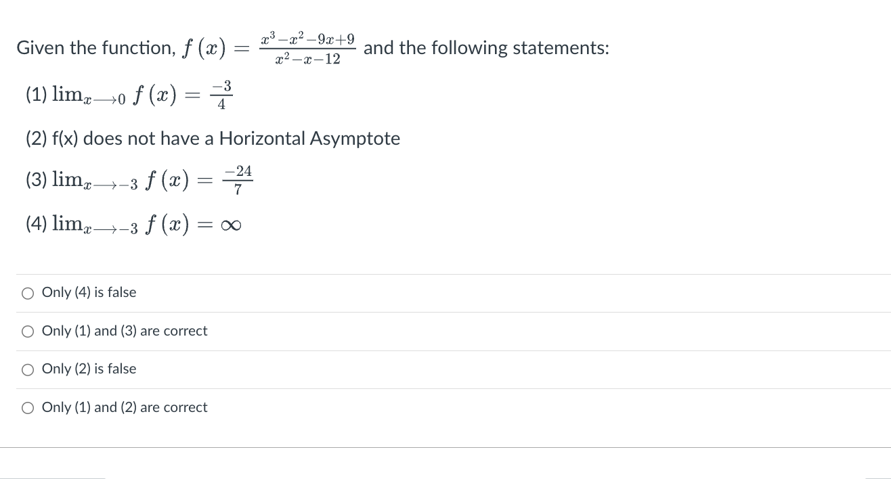Select the radio button for "Only (1) and (3) are correct"
The width and height of the screenshot is (891, 479).
28,331
